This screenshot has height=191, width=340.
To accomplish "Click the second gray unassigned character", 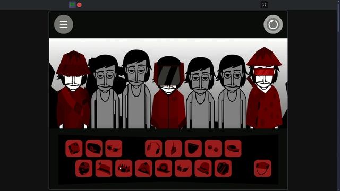I will pos(105,92).
